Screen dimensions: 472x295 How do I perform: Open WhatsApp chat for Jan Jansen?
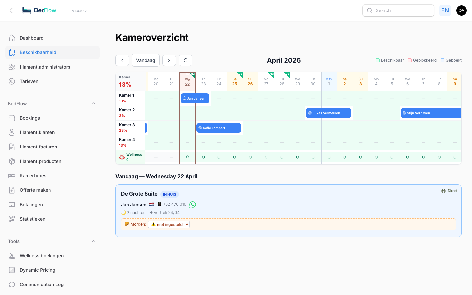click(193, 205)
